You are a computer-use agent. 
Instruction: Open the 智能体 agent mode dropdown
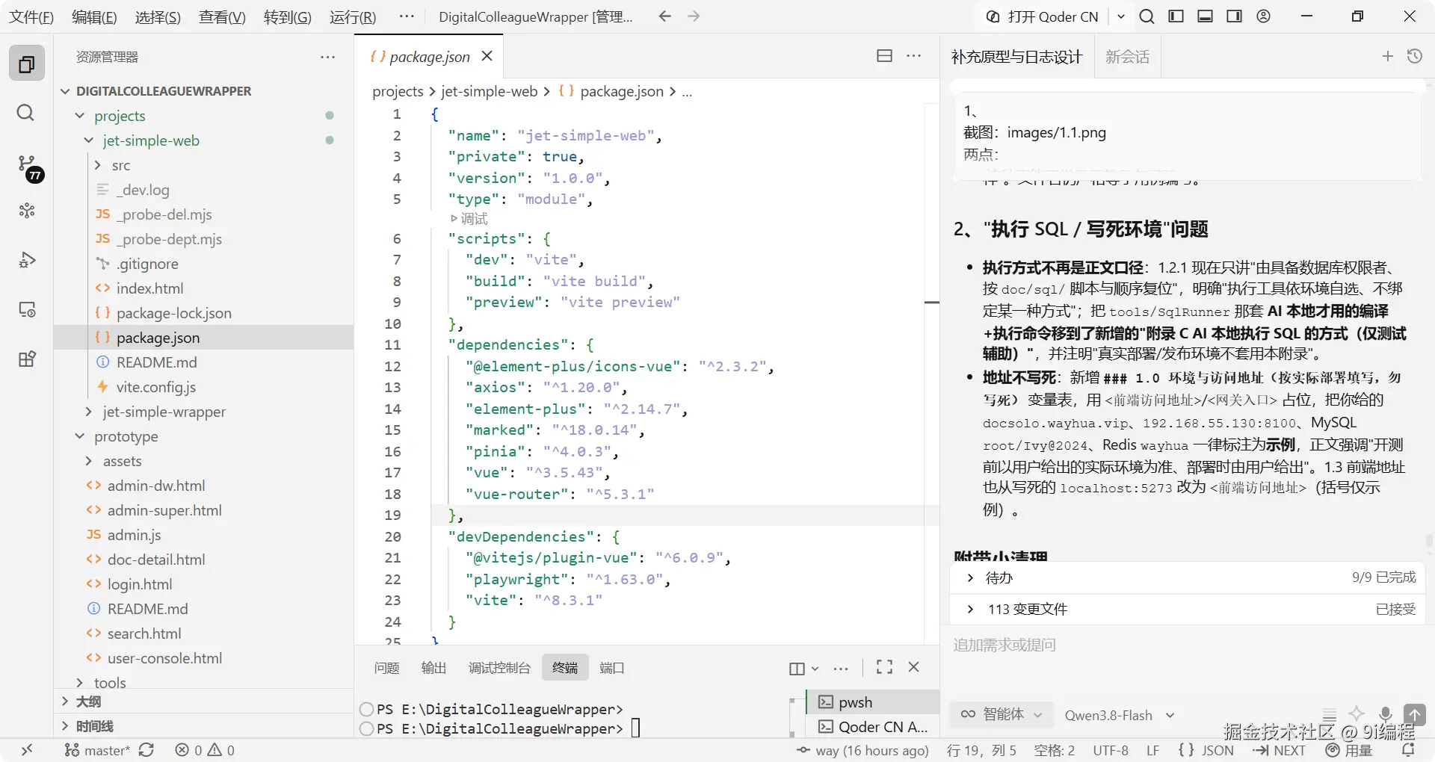(1002, 715)
